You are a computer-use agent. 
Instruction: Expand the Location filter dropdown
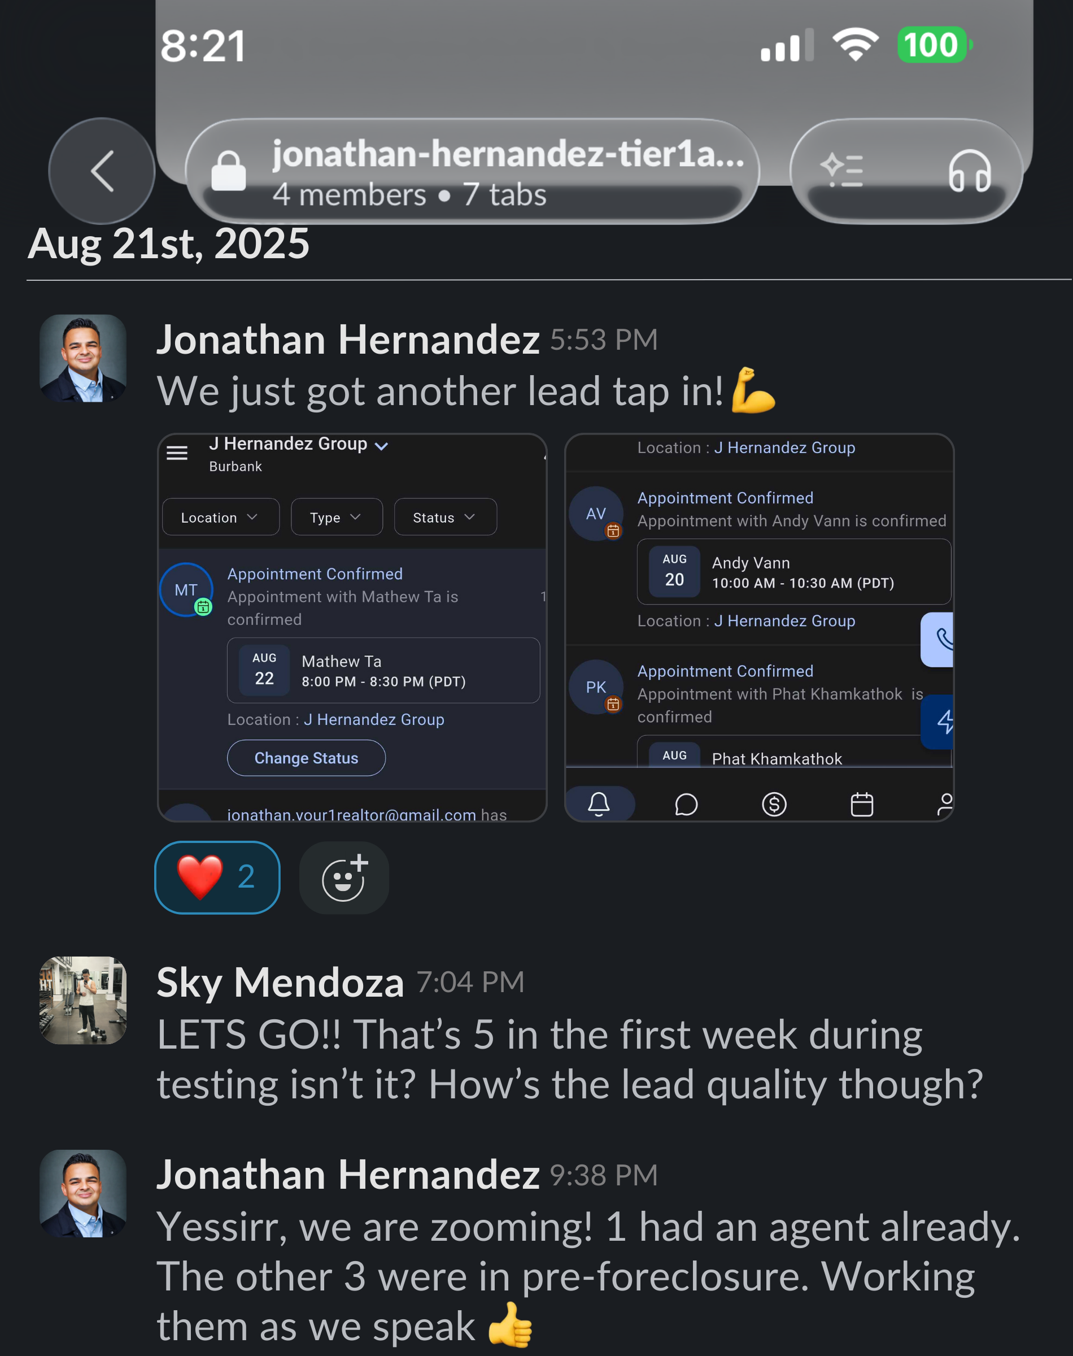(220, 517)
